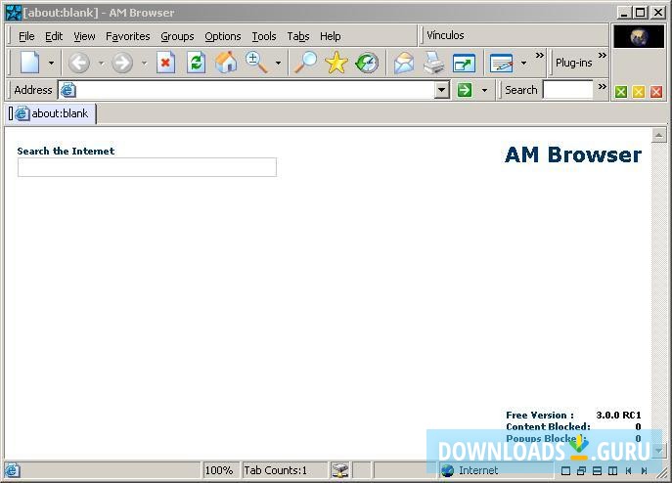
Task: Expand the Plug-ins toolbar overflow chevron
Action: click(603, 55)
